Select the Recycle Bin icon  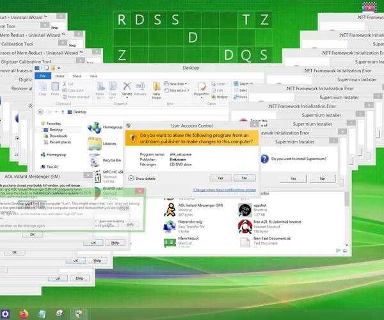click(x=94, y=161)
